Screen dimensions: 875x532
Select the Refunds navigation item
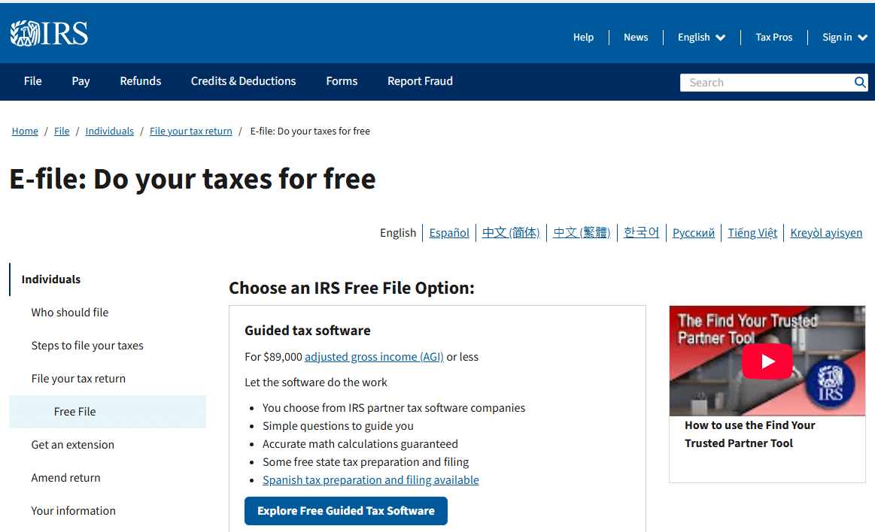tap(140, 81)
